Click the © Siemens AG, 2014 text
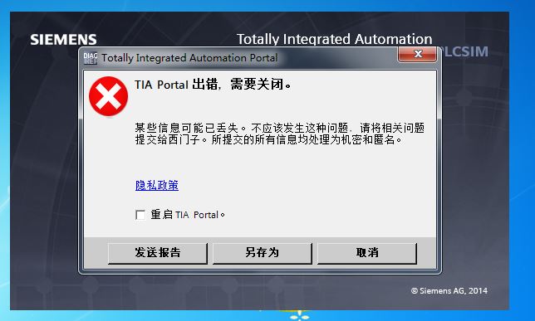The image size is (535, 321). tap(449, 291)
